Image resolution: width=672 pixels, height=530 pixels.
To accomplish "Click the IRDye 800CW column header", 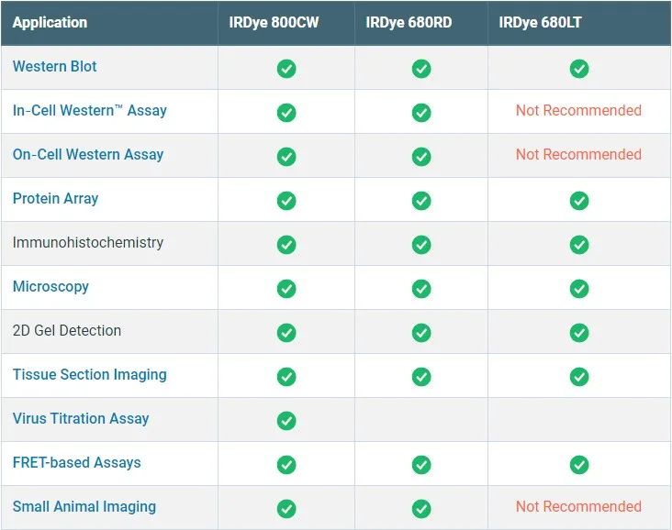I will click(x=274, y=22).
